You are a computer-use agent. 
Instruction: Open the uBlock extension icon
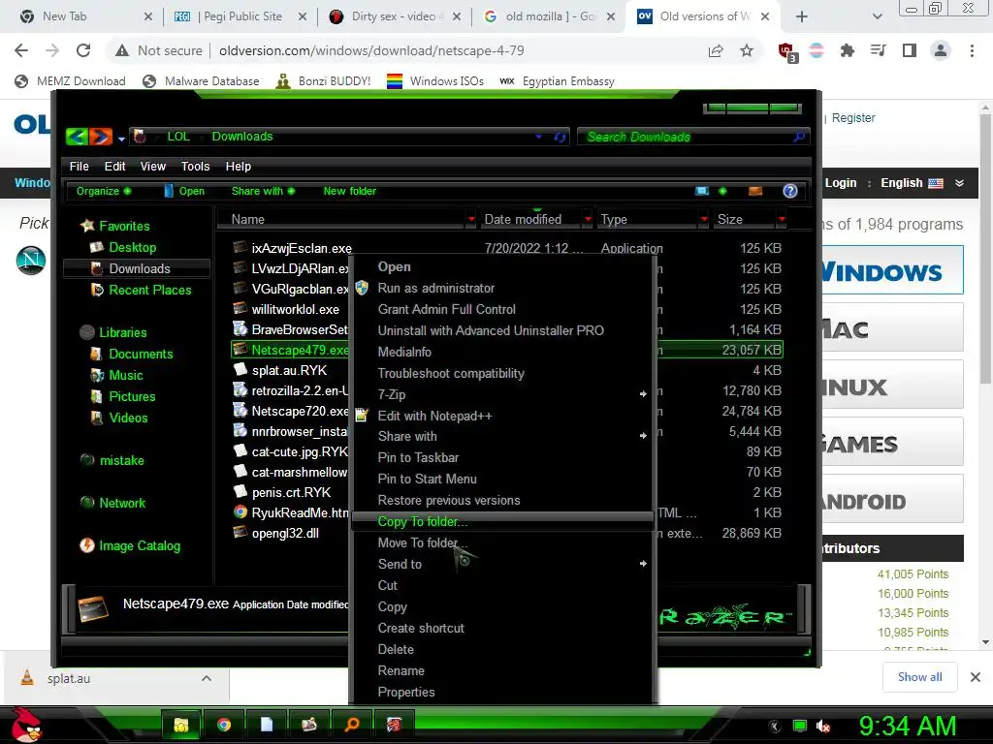787,52
